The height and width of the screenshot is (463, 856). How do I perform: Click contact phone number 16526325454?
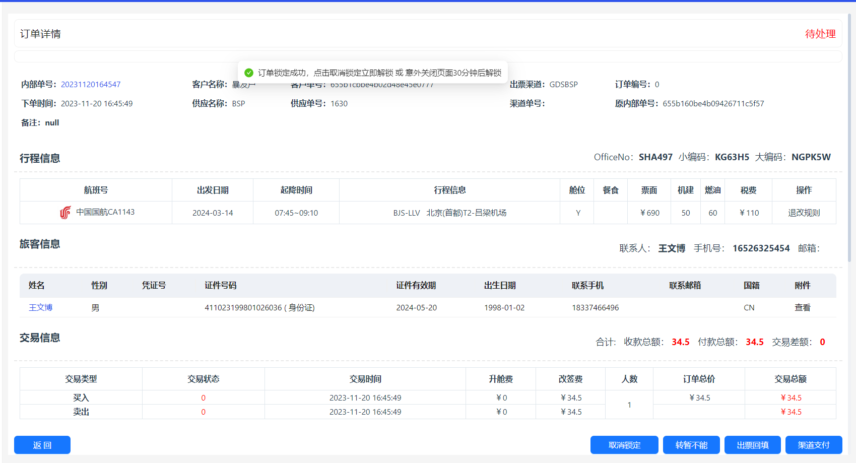[761, 248]
